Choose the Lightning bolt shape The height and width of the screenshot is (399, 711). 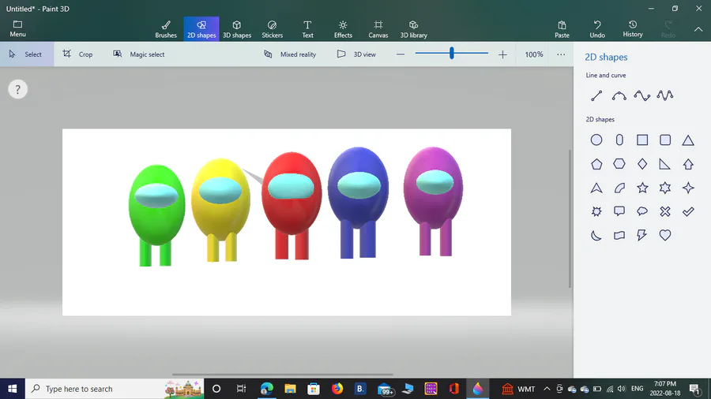(641, 235)
